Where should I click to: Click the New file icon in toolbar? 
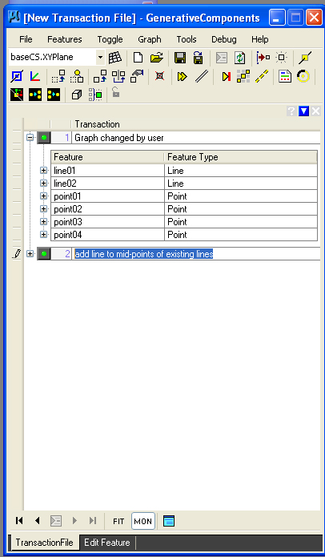pyautogui.click(x=138, y=57)
